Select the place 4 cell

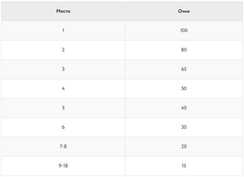tap(63, 88)
